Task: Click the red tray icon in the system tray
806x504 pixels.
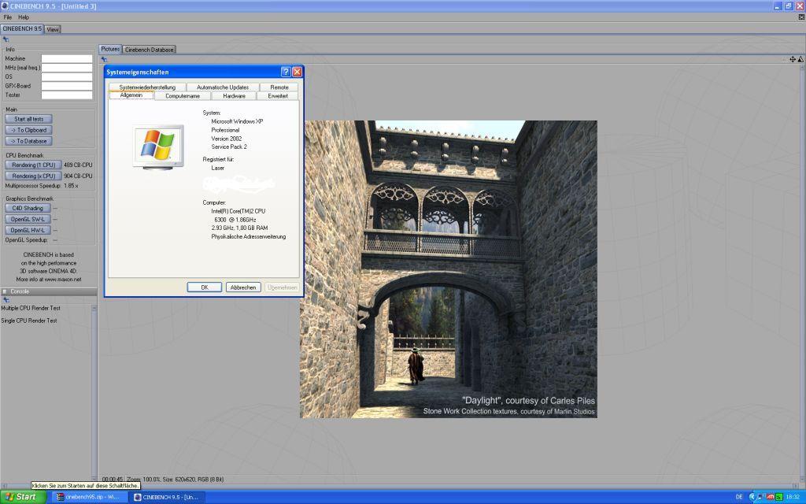Action: pos(771,497)
